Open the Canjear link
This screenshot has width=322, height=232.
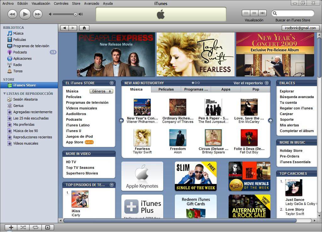pyautogui.click(x=286, y=114)
